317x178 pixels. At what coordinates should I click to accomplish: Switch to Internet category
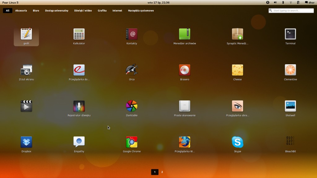point(117,11)
